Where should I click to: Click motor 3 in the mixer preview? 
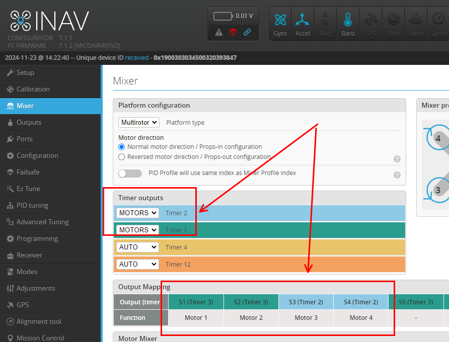pos(438,190)
